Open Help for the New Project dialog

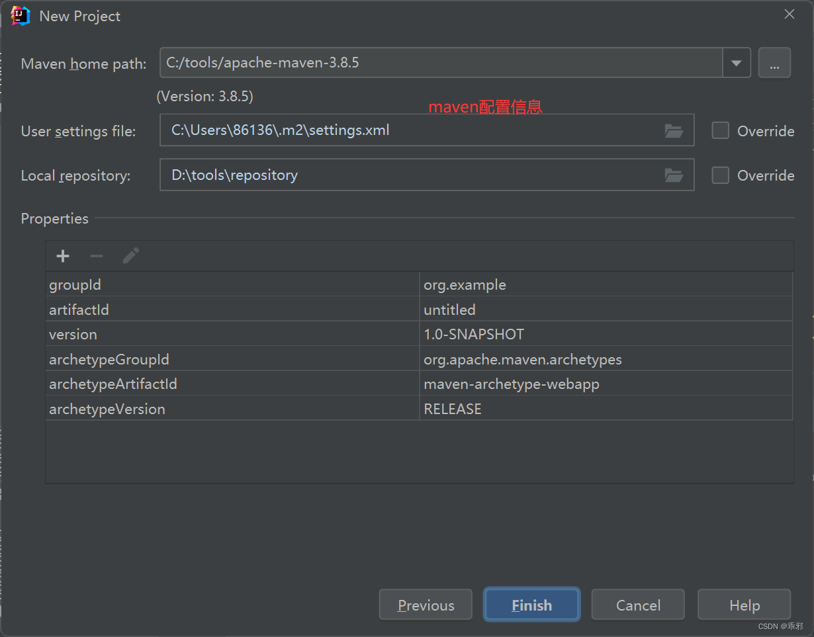click(x=744, y=605)
